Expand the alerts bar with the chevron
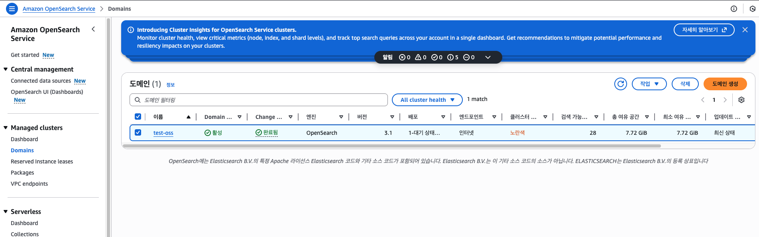 (488, 57)
